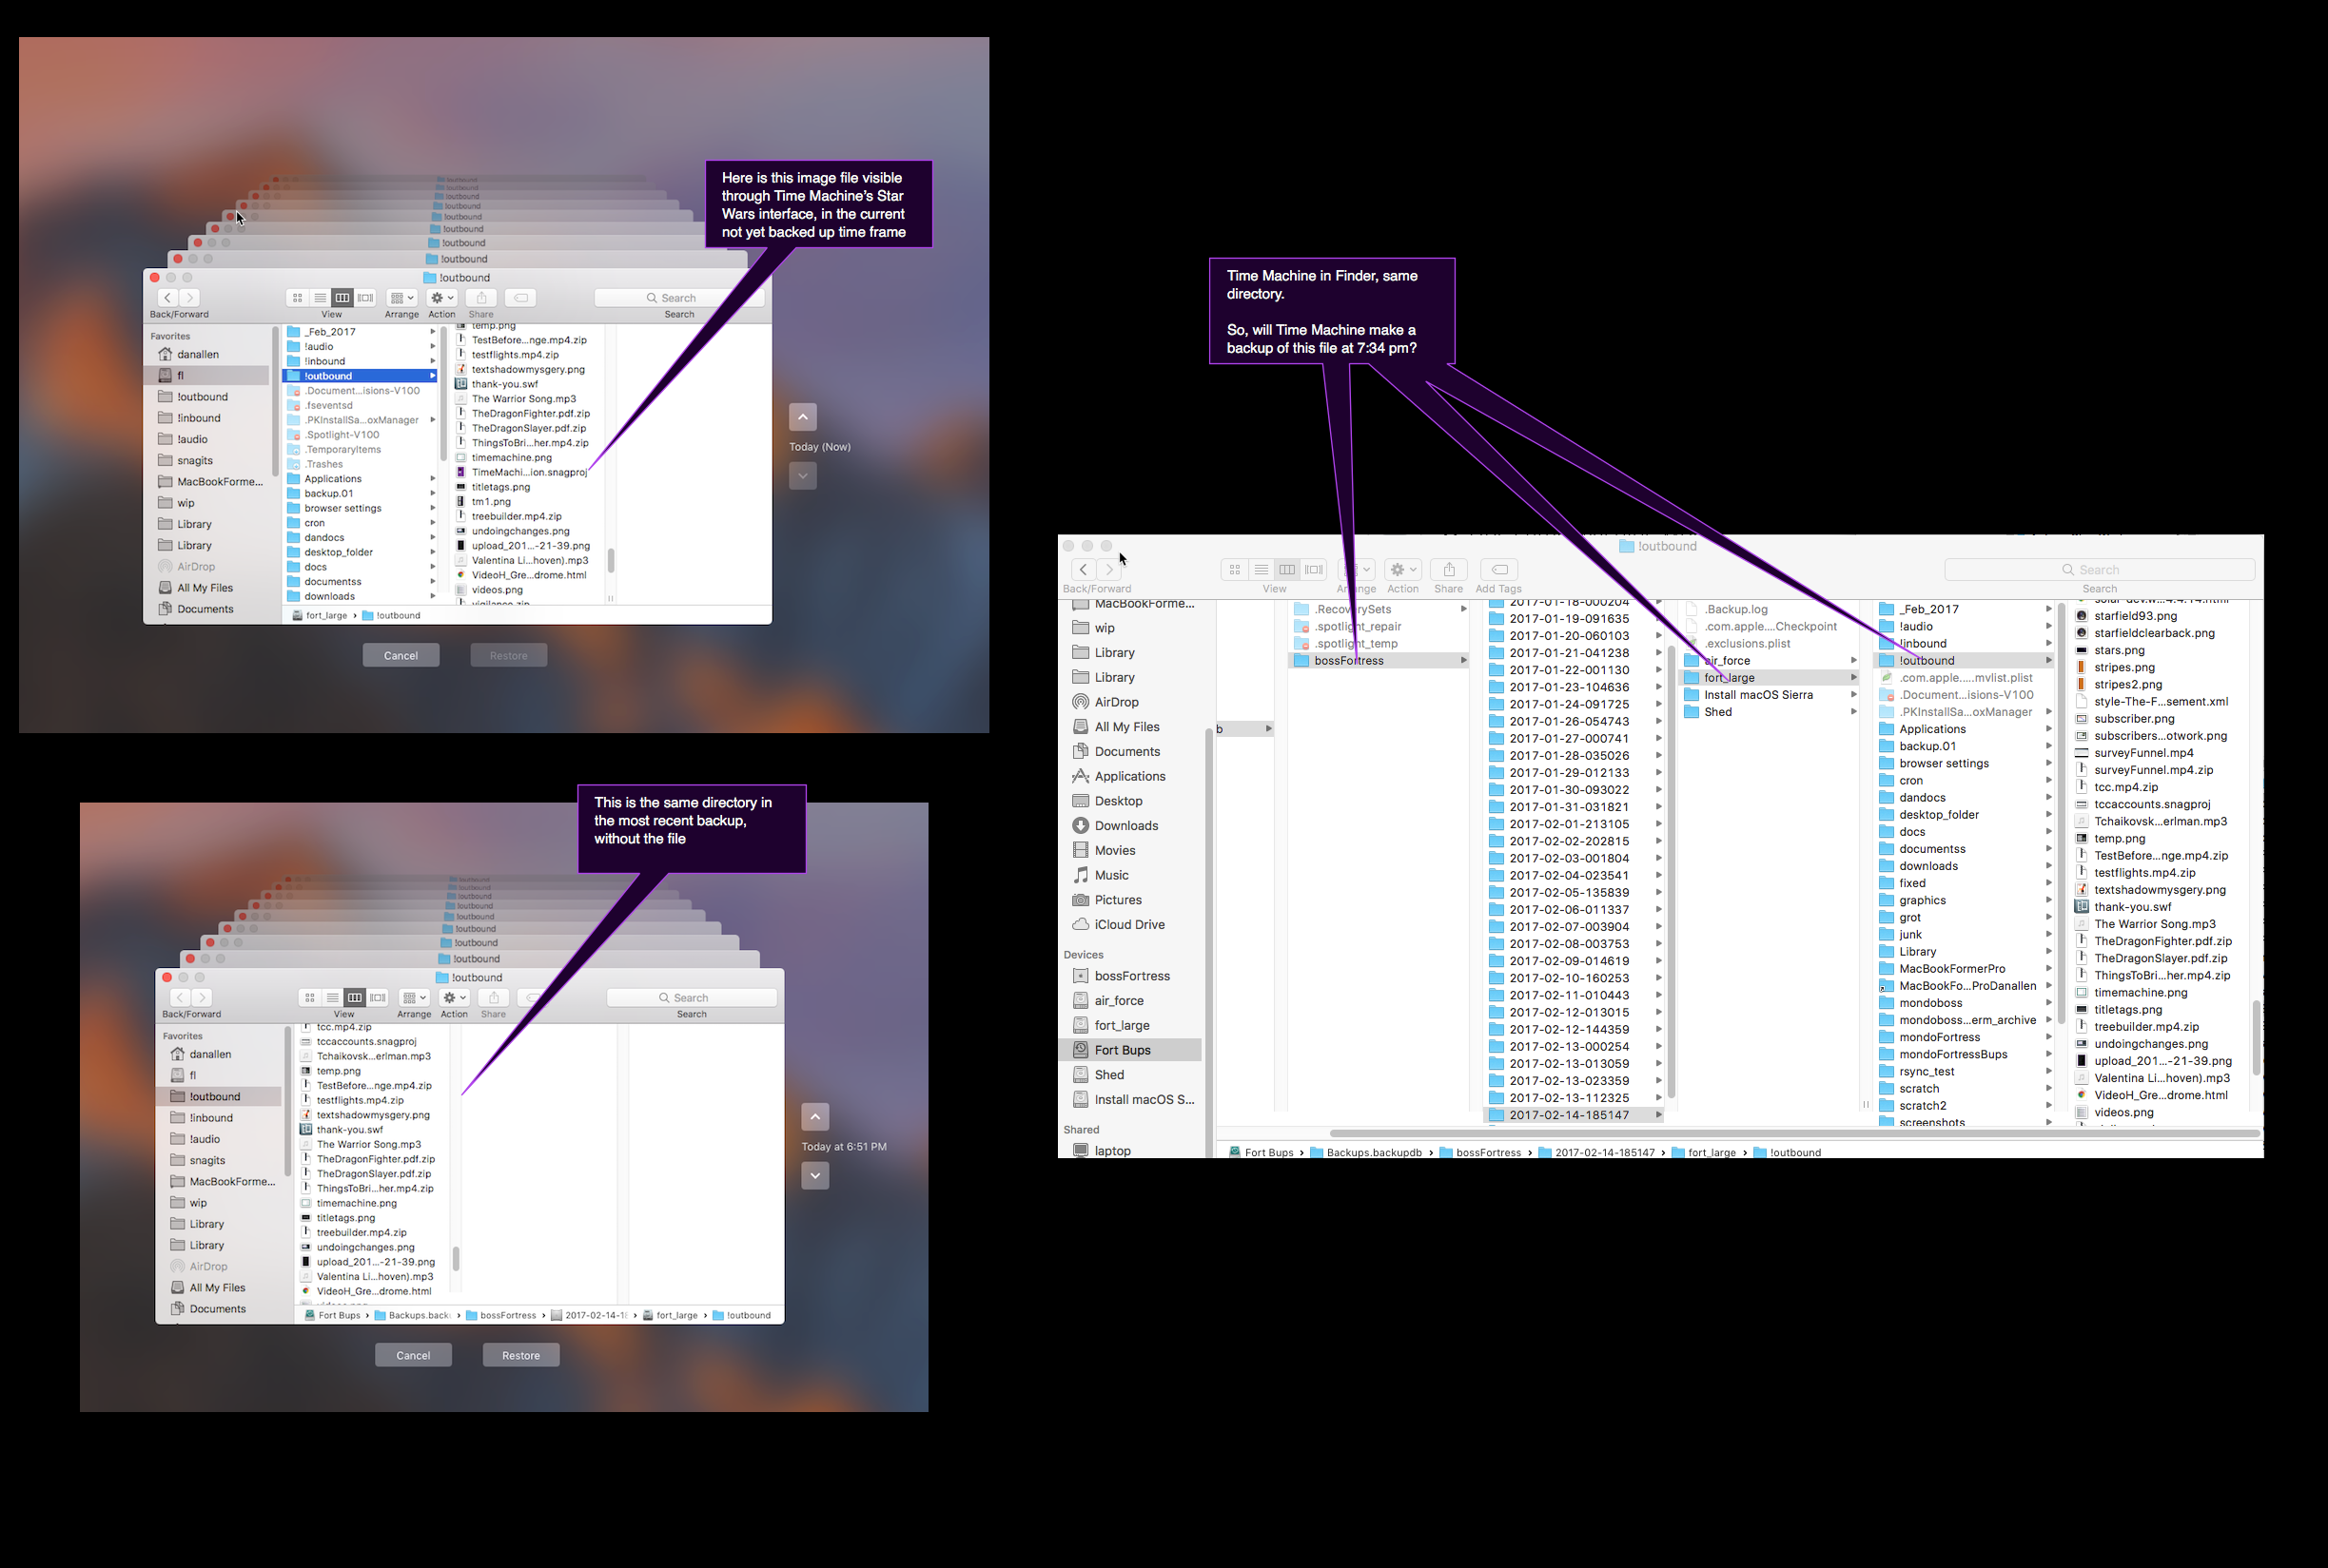Go back in time above Today (Now)
Screen dimensions: 2328x1568
tap(802, 417)
